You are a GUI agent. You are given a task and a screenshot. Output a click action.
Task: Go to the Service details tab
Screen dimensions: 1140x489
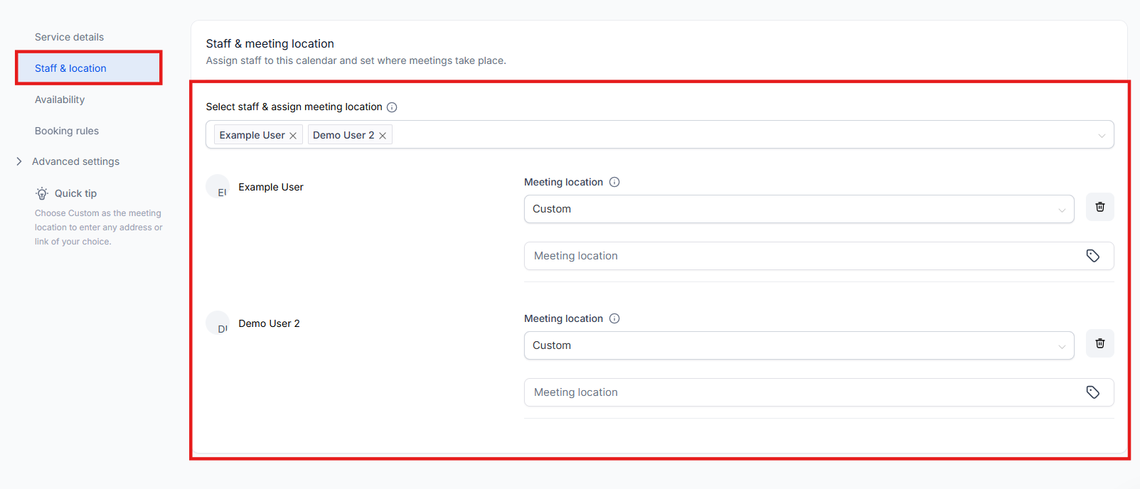[x=69, y=37]
